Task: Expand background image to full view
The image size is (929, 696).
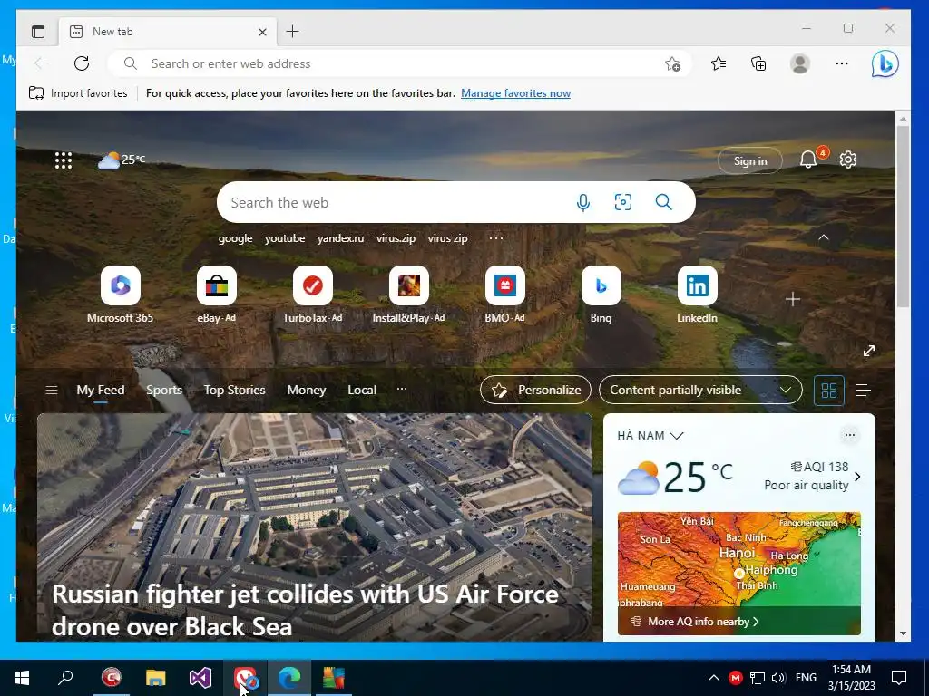Action: [869, 351]
